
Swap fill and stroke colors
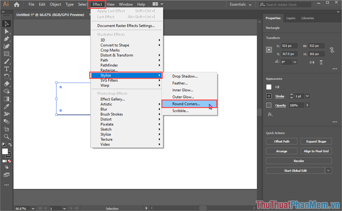[x=10, y=145]
